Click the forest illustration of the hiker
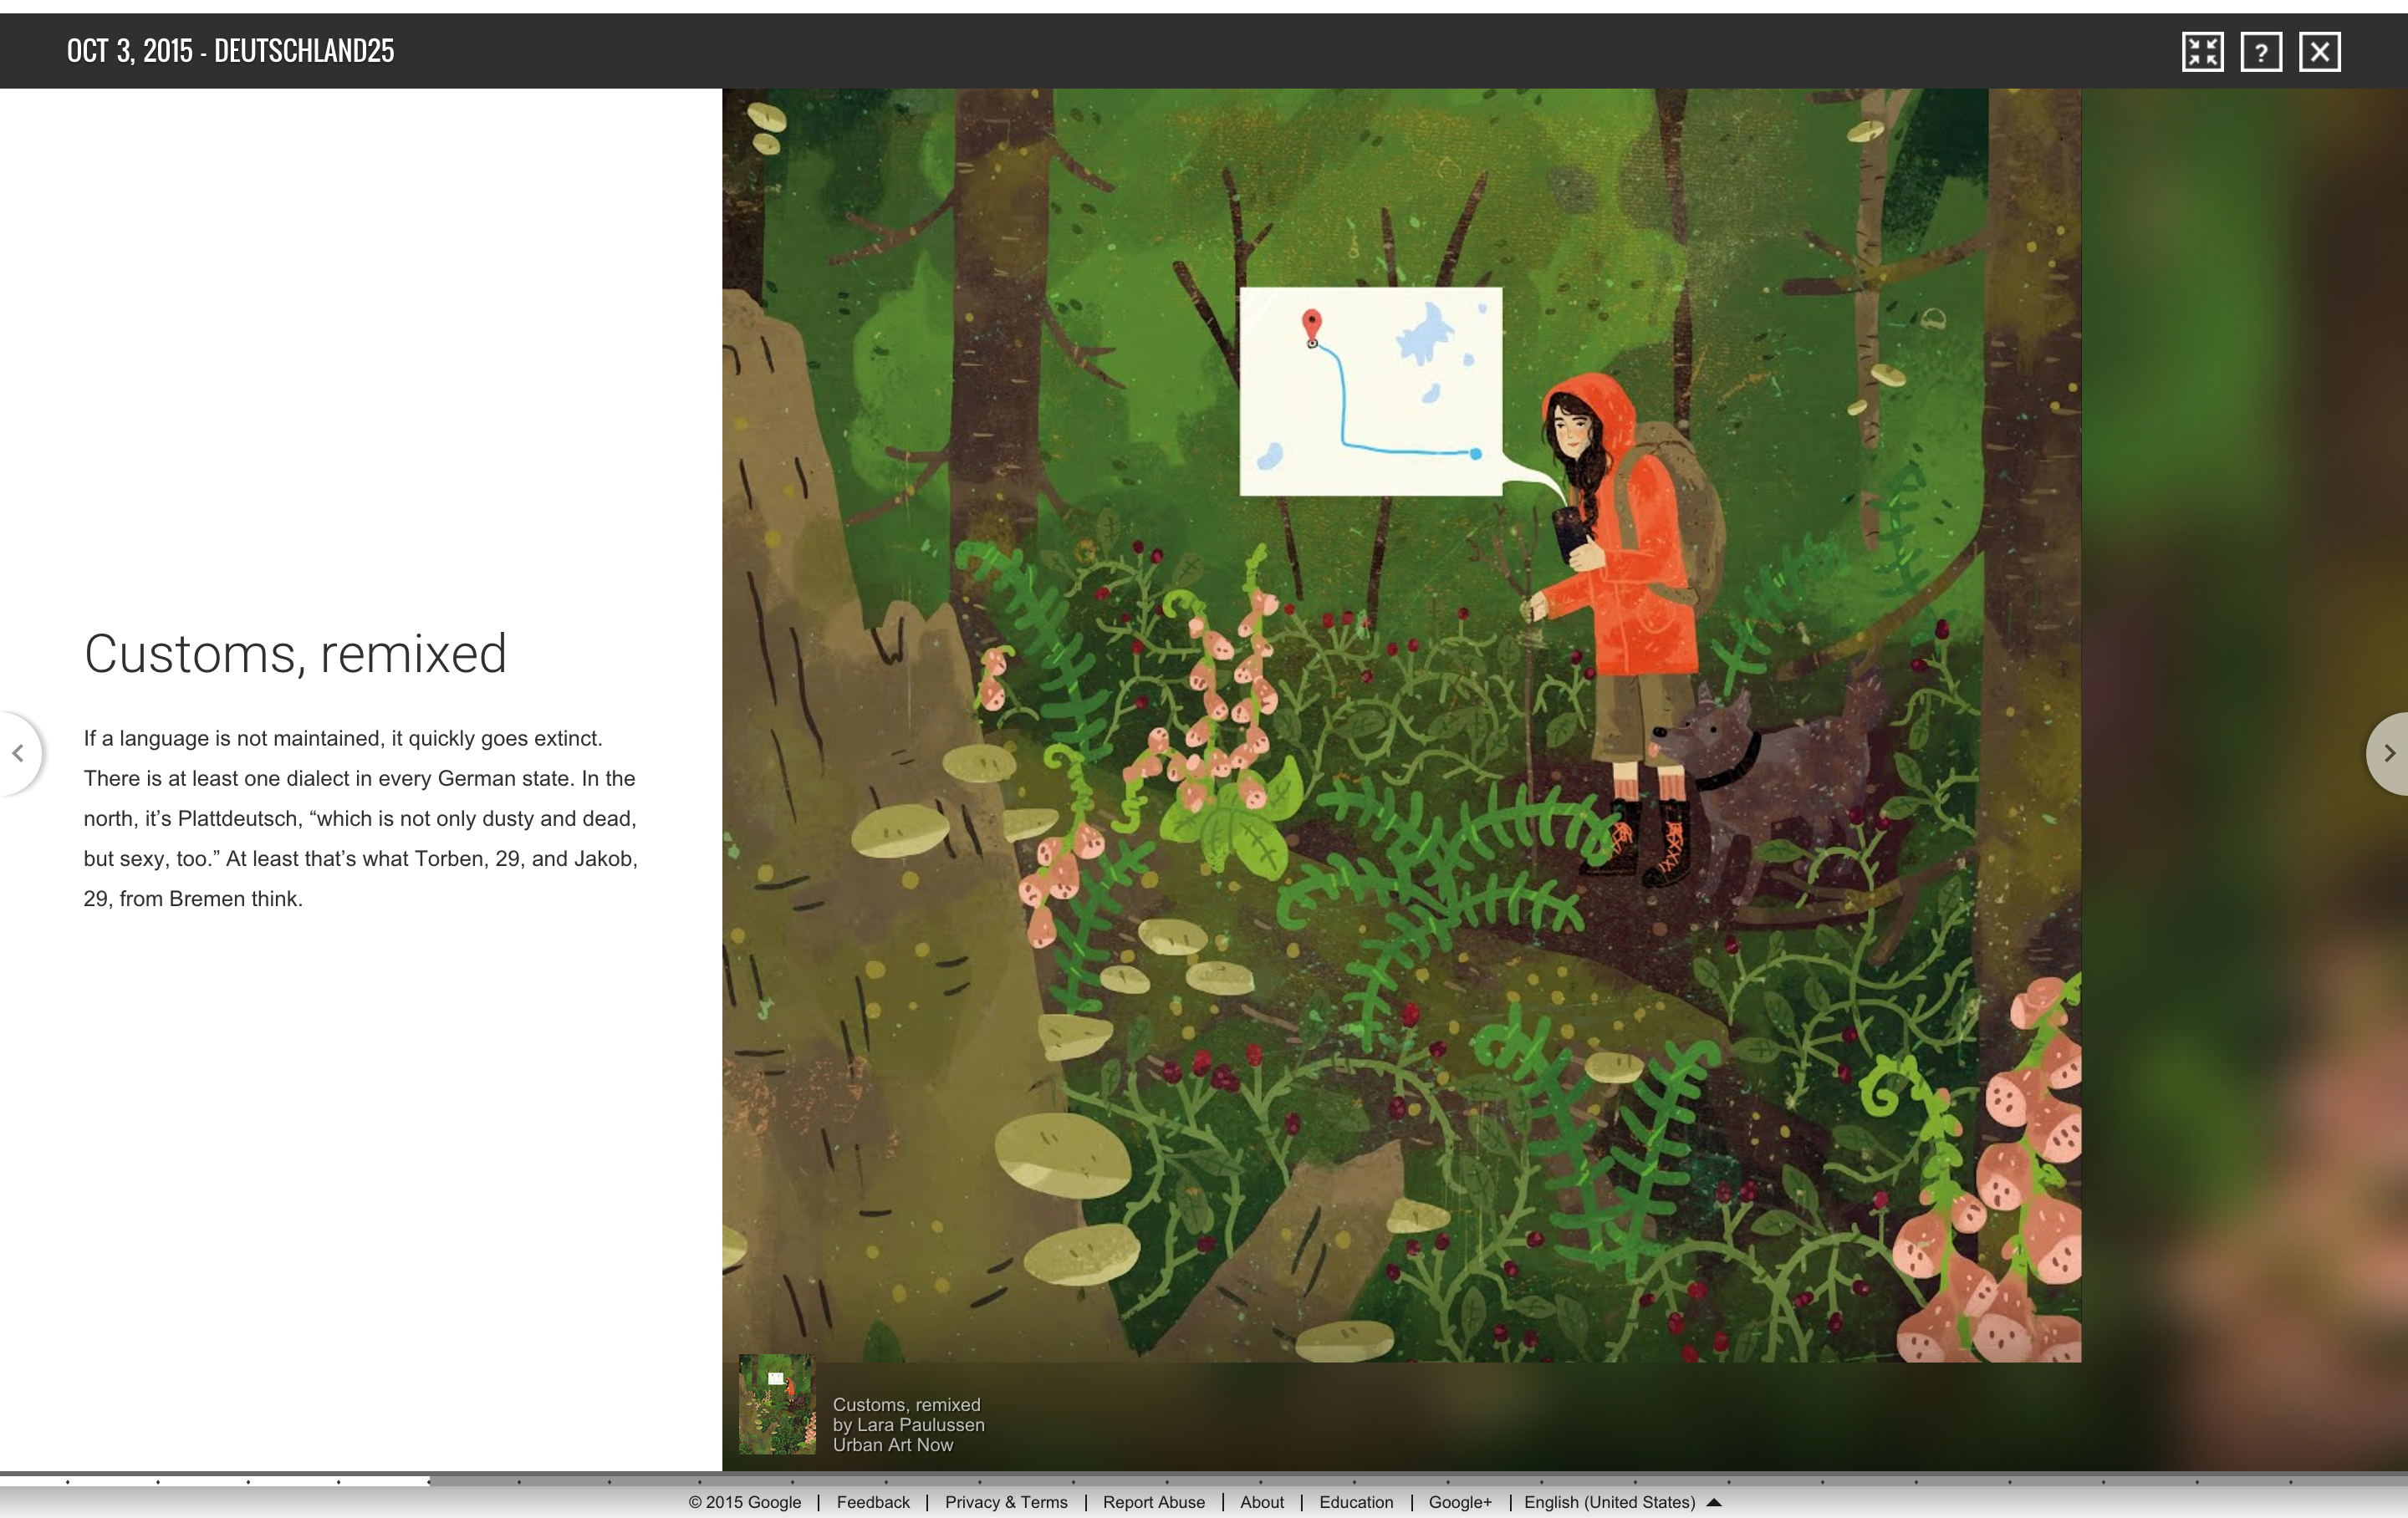Screen dimensions: 2408x1518 point(1401,725)
